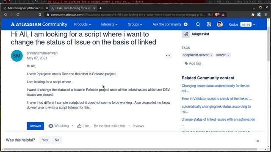Close the 'Hi All, I am looking' tab
Image resolution: width=271 pixels, height=152 pixels.
[94, 8]
